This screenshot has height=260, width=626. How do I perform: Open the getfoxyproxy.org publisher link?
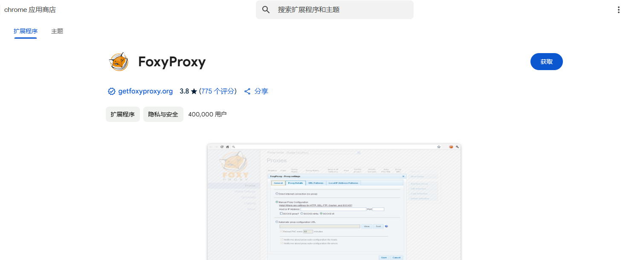tap(145, 91)
